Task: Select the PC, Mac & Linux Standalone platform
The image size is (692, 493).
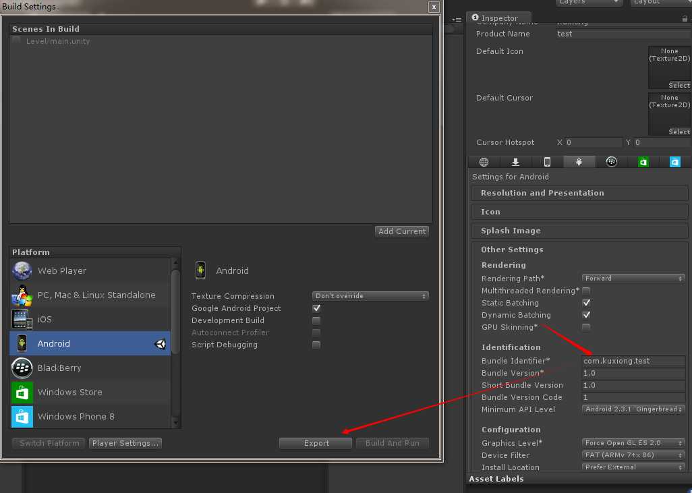Action: click(x=90, y=295)
